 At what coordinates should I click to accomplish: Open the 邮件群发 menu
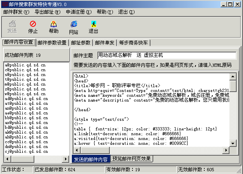pyautogui.click(x=16, y=12)
